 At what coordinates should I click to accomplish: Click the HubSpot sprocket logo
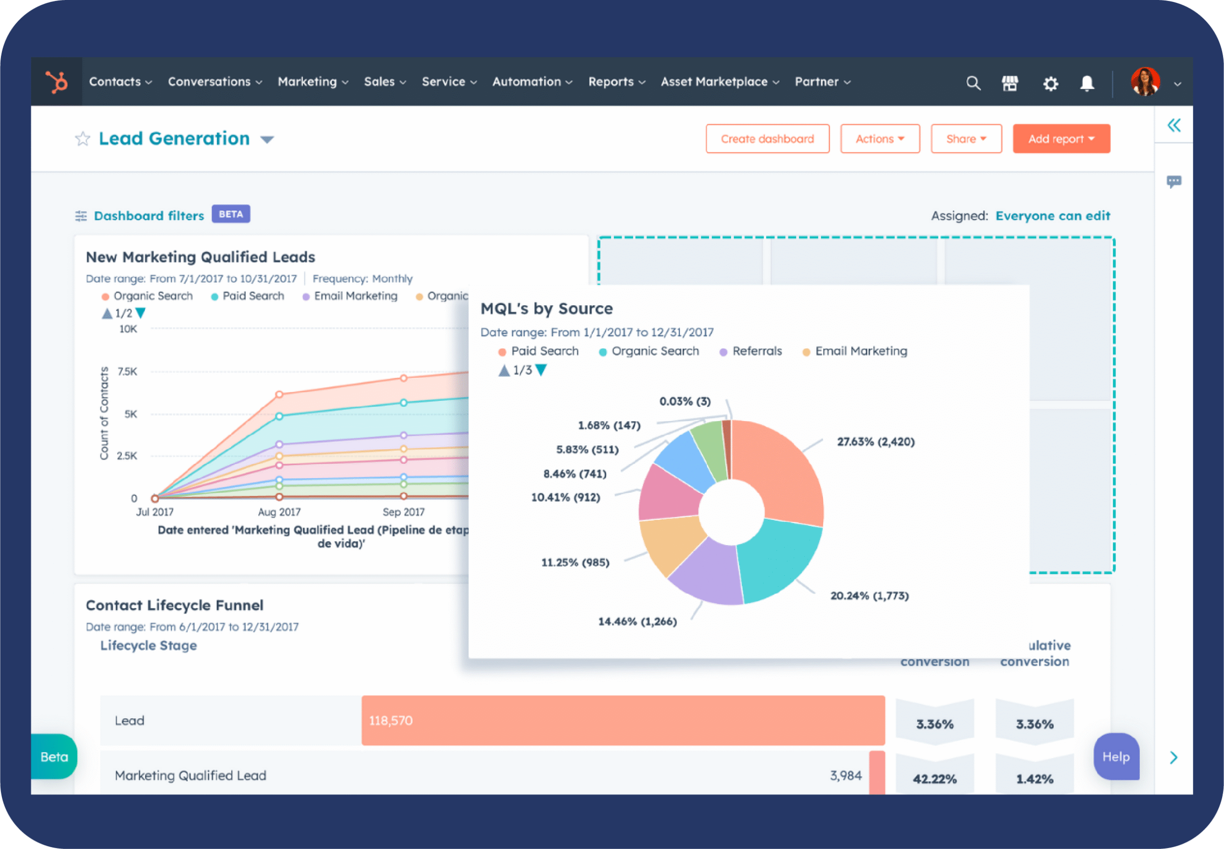point(56,82)
